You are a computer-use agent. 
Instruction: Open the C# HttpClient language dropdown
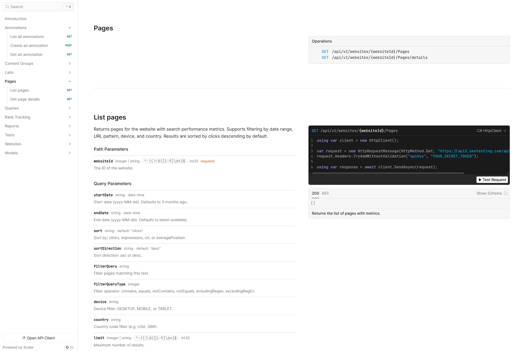click(x=491, y=131)
